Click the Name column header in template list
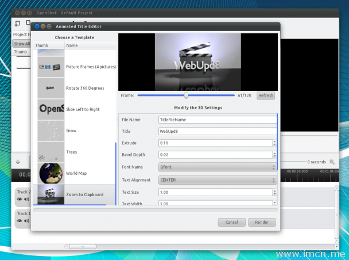Viewport: 349px width, 260px height. pyautogui.click(x=90, y=45)
